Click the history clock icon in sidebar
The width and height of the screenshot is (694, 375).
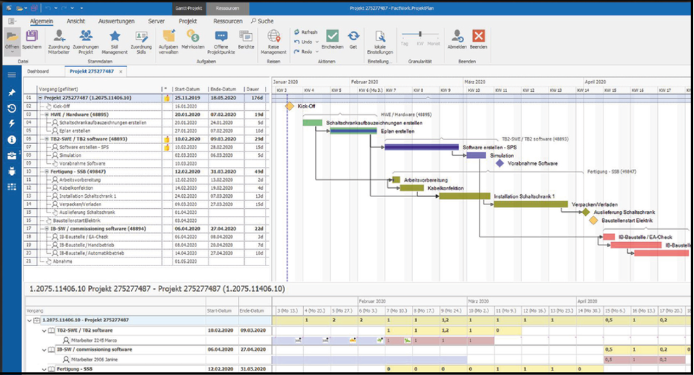[x=12, y=108]
